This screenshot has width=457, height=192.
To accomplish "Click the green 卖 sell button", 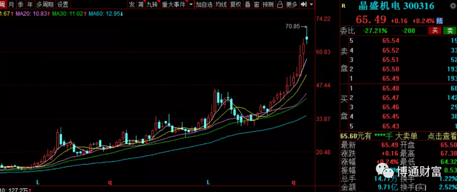I will pyautogui.click(x=450, y=30).
